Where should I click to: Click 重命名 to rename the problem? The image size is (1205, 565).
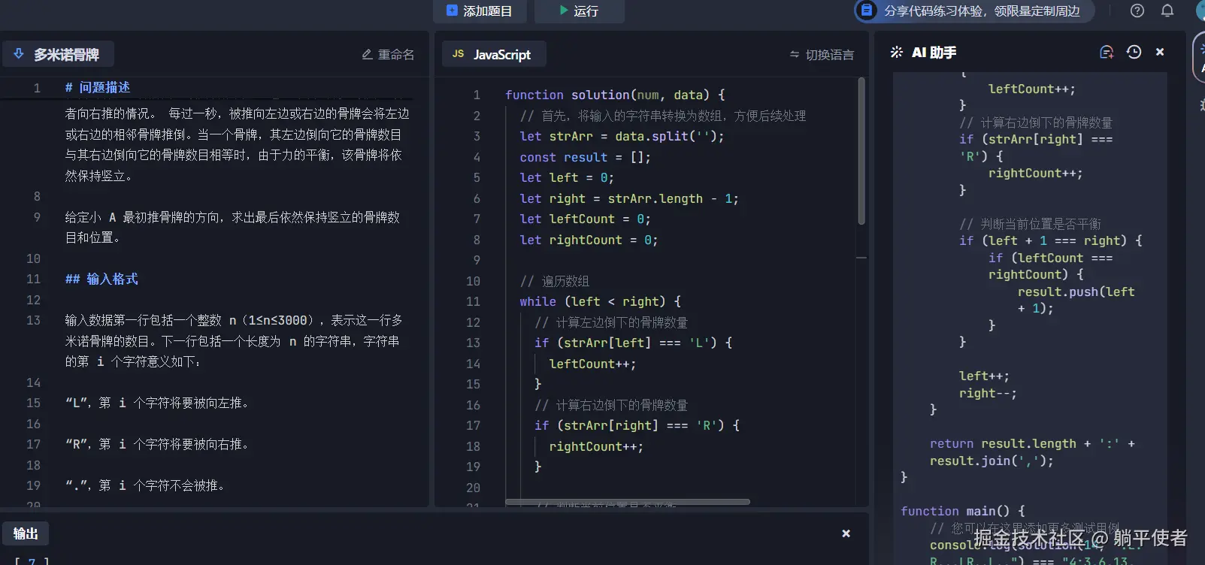click(388, 54)
